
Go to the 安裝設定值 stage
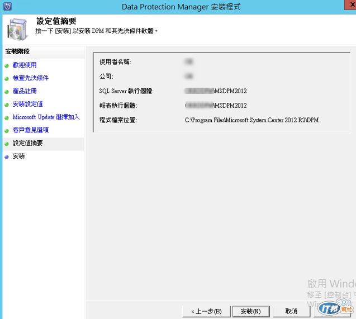point(28,104)
